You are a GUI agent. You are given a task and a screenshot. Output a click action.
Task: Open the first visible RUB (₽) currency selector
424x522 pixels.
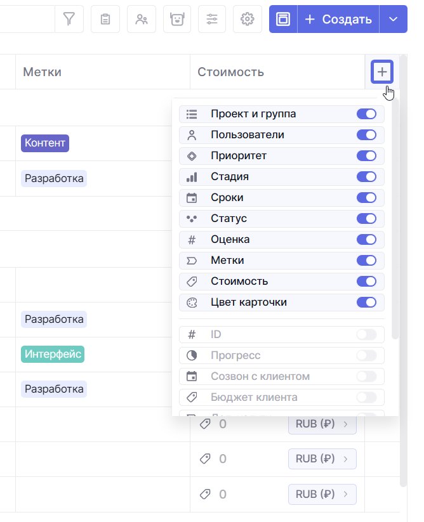pyautogui.click(x=322, y=424)
